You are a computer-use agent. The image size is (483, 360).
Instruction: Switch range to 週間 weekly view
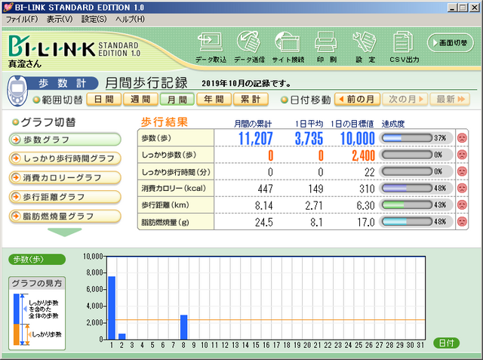(x=140, y=100)
